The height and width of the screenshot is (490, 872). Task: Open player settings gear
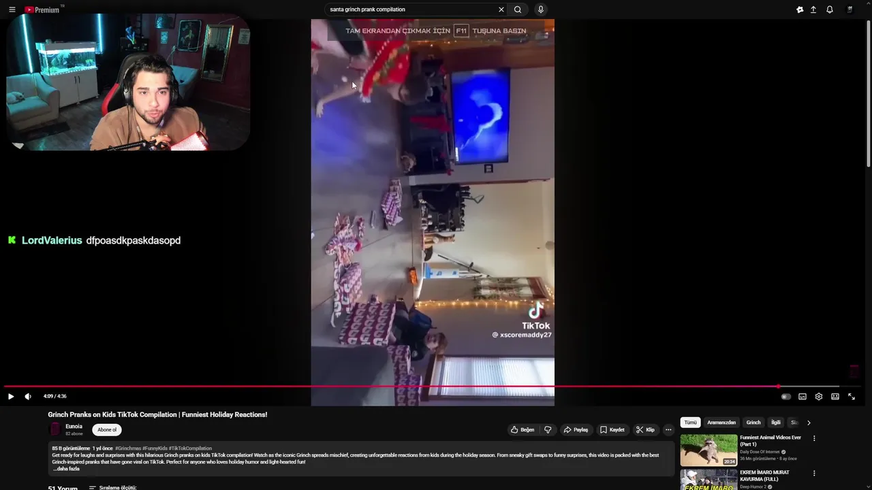point(819,396)
